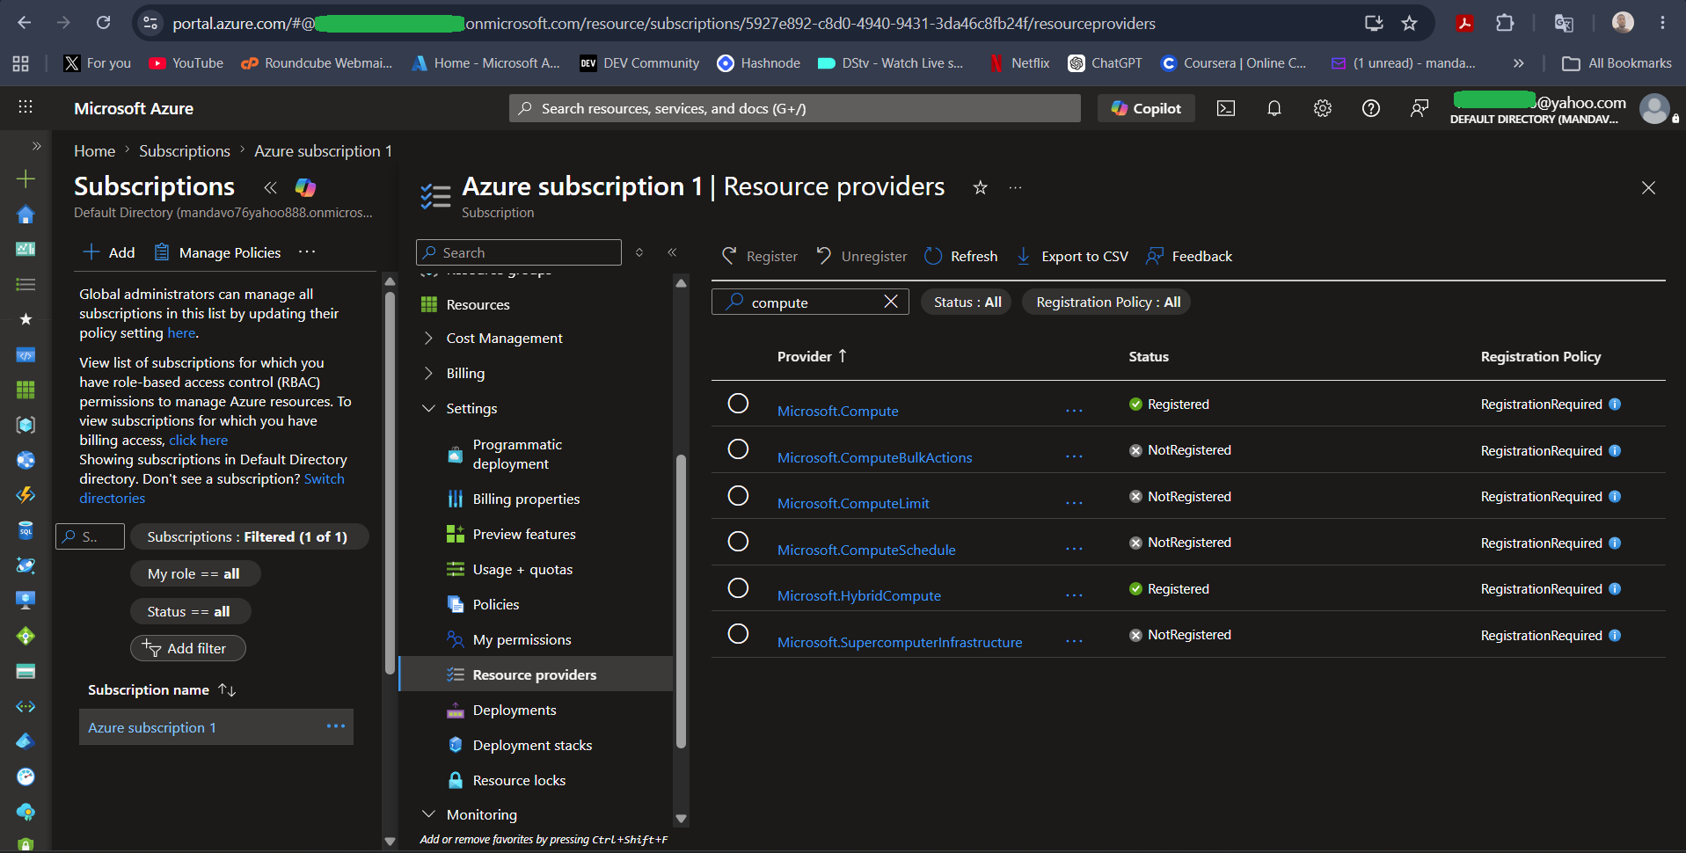Expand the left sidebar chevron
The width and height of the screenshot is (1686, 853).
tap(36, 146)
